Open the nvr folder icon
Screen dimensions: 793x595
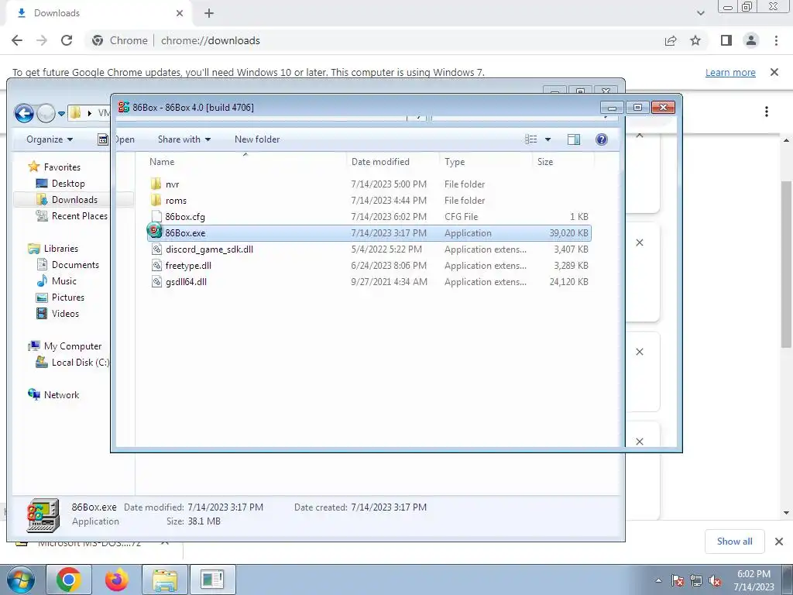click(x=156, y=184)
